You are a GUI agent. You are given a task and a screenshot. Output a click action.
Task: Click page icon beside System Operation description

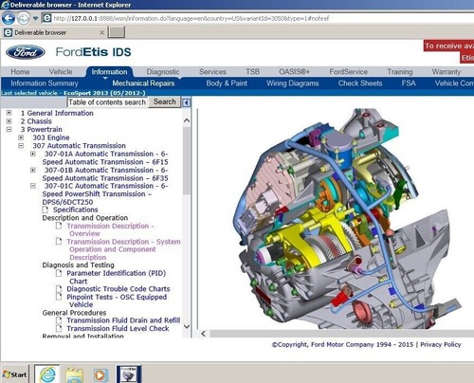[59, 242]
